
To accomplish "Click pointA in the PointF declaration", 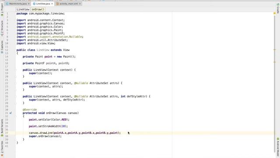I will (x=51, y=63).
